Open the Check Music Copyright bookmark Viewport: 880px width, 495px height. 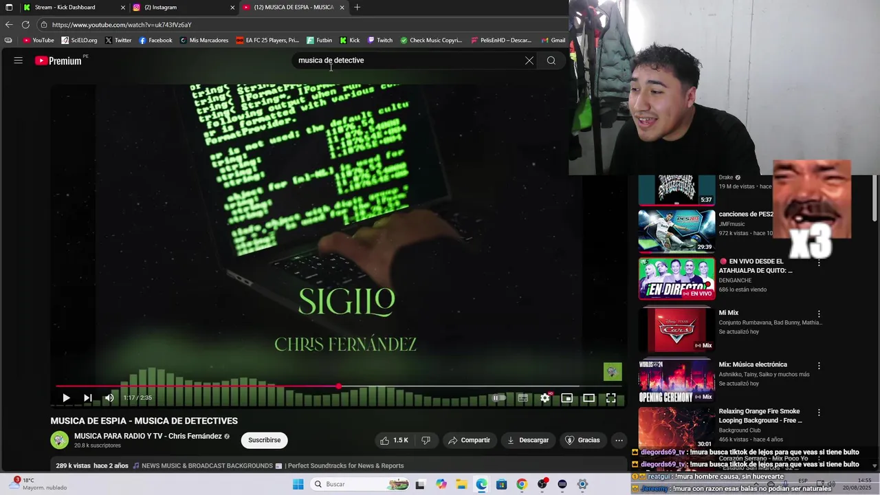pos(431,41)
